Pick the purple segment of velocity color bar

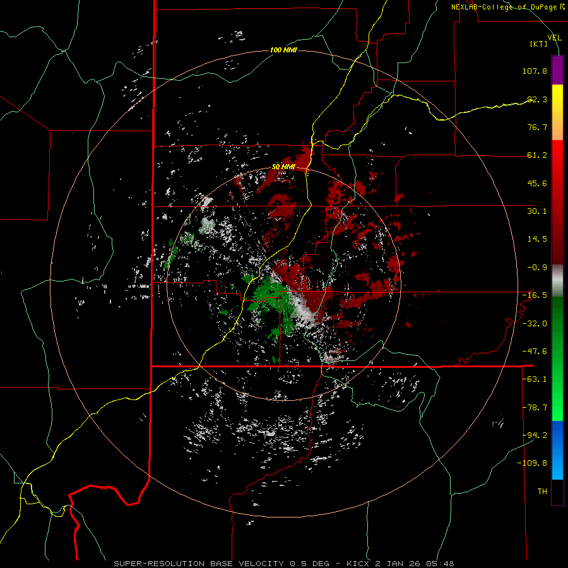(x=557, y=70)
